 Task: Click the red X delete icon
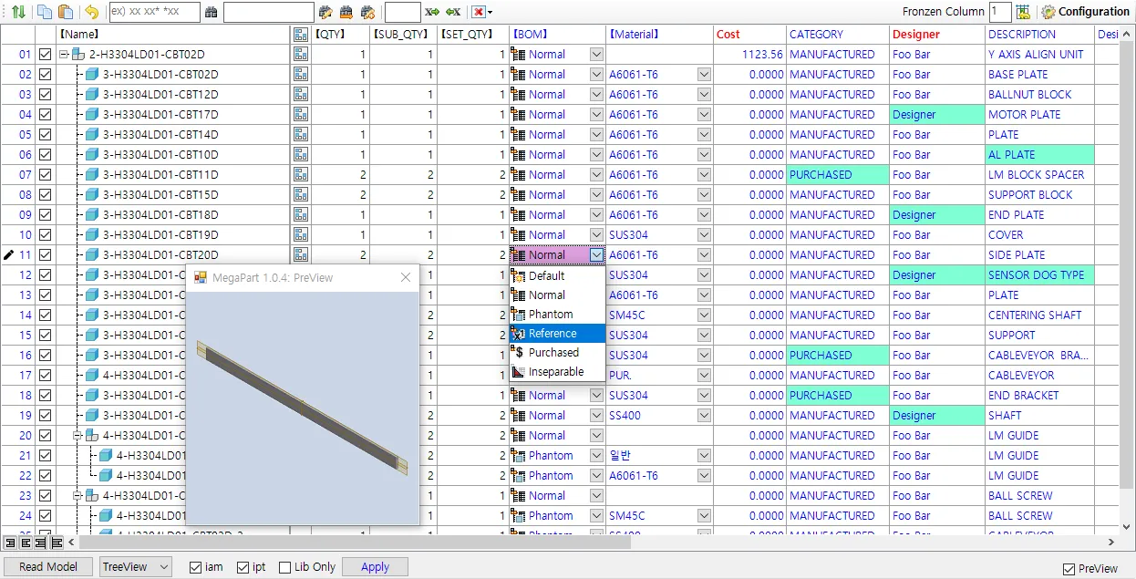478,12
